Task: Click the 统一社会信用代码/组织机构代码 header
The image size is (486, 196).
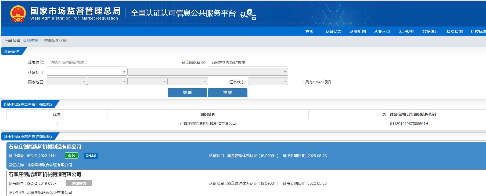Action: point(409,114)
